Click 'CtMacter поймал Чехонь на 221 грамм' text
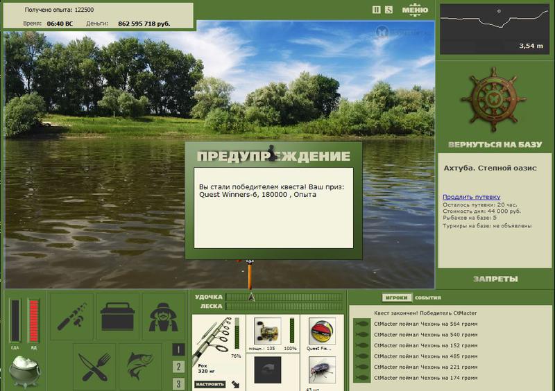This screenshot has width=555, height=391. 425,367
